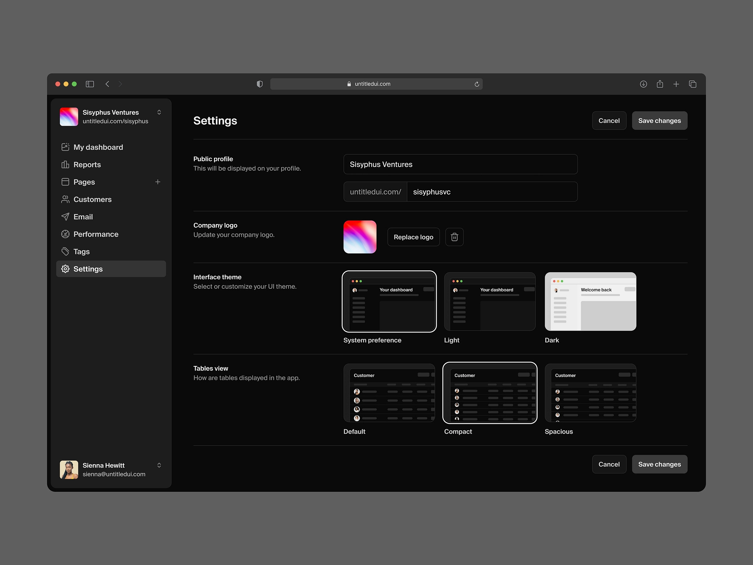The width and height of the screenshot is (753, 565).
Task: Select Default tables view
Action: (x=389, y=393)
